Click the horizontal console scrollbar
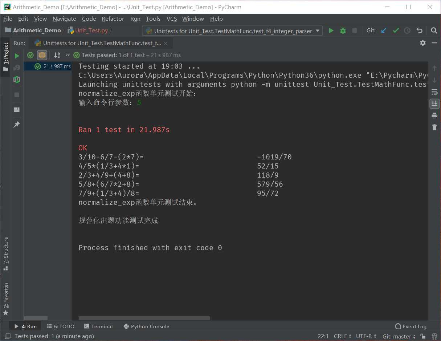 (x=144, y=318)
